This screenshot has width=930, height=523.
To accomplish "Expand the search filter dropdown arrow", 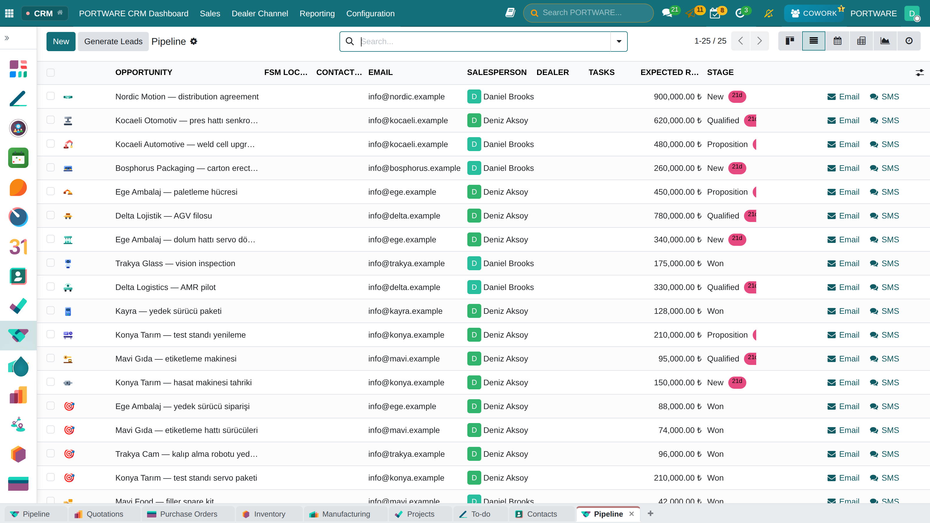I will pyautogui.click(x=619, y=42).
